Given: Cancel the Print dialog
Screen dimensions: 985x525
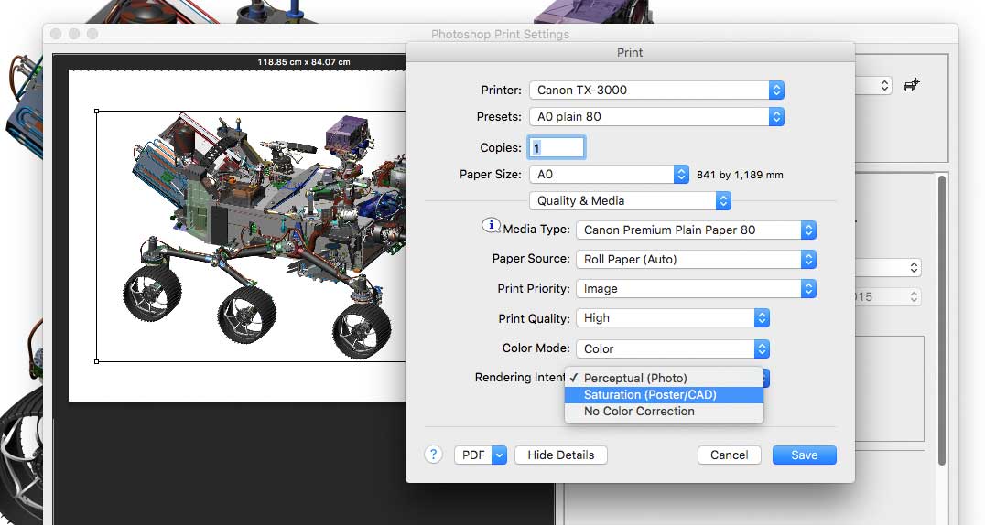Looking at the screenshot, I should (730, 455).
